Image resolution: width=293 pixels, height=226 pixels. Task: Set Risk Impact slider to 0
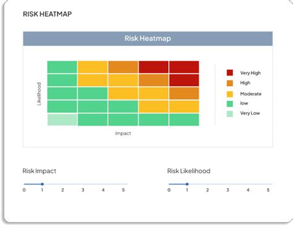[24, 184]
